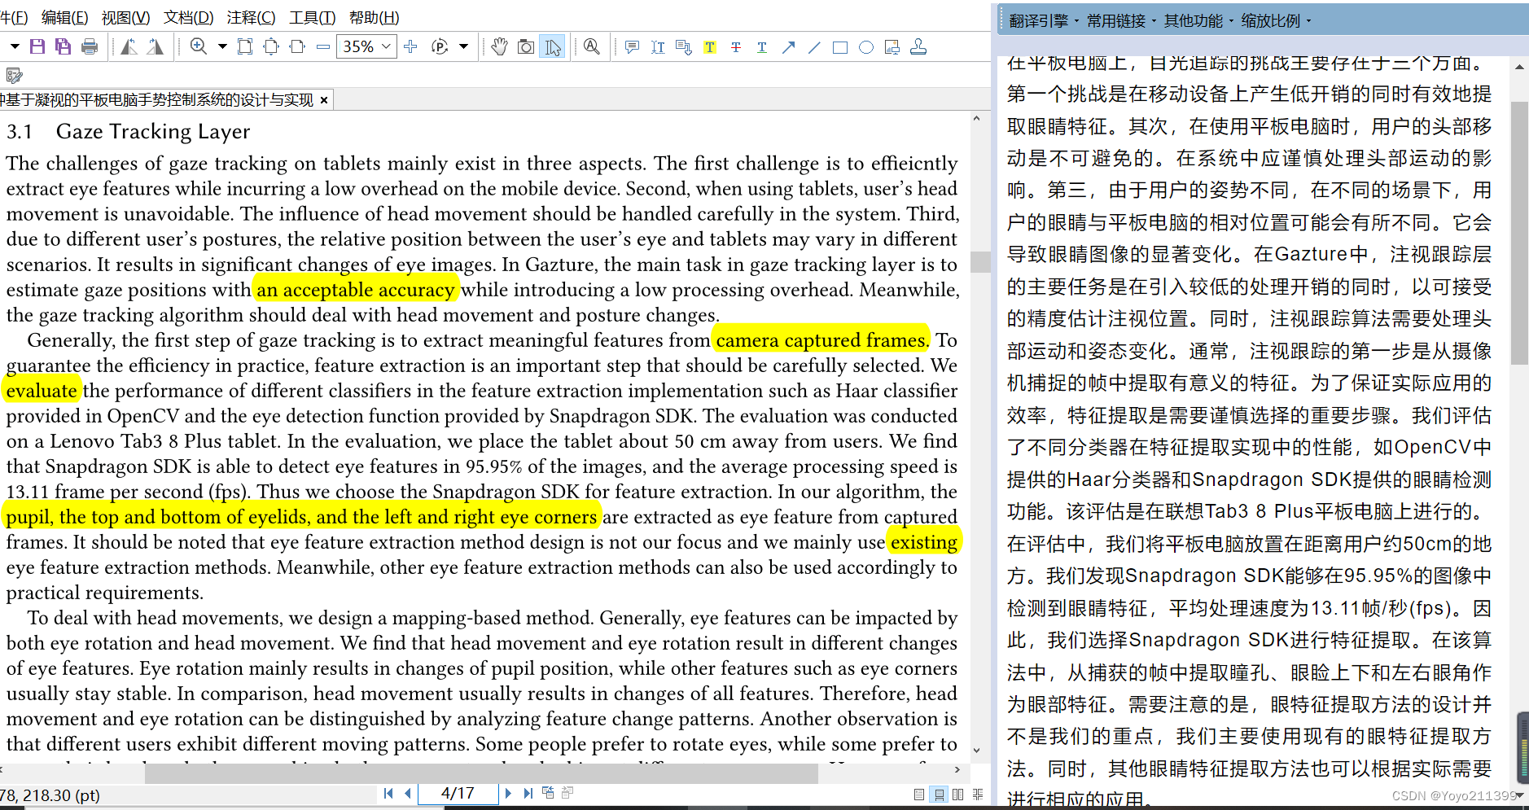
Task: Open the 工具(T) menu
Action: click(312, 18)
